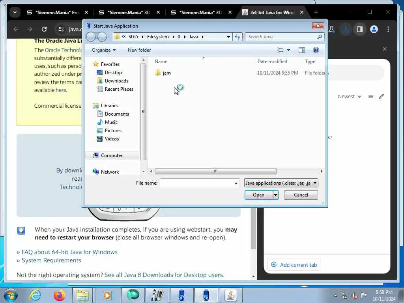Click Add current tab button
This screenshot has height=303, width=404.
click(x=294, y=265)
